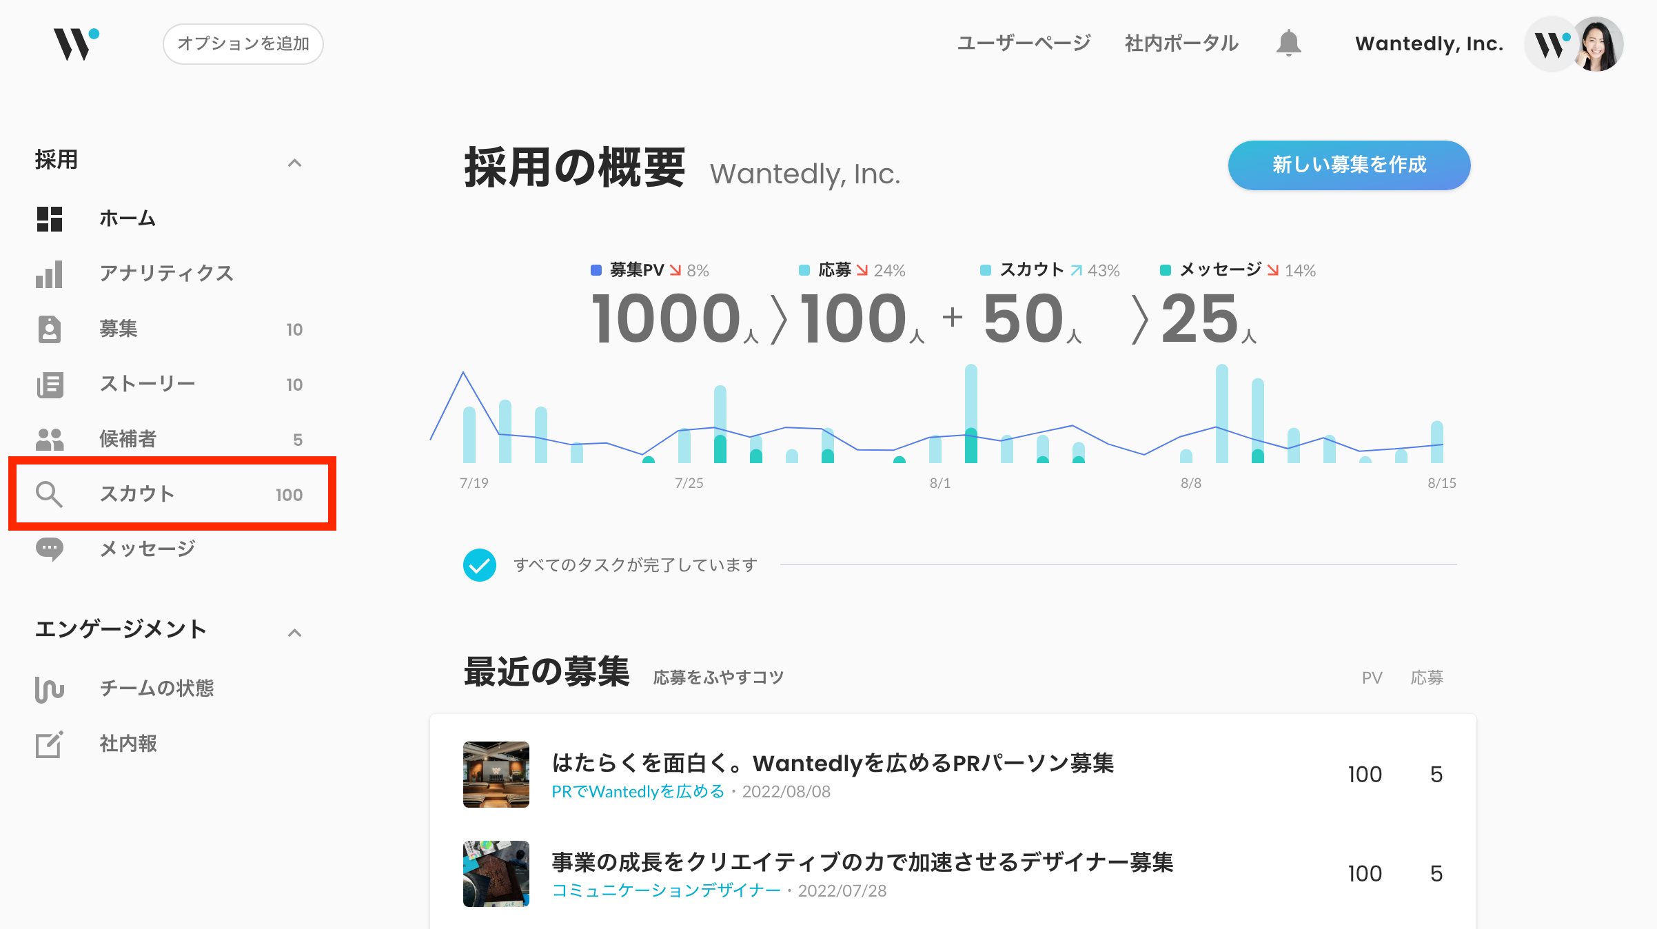Click the アナリティクス bar chart icon
The image size is (1657, 929).
(x=50, y=274)
